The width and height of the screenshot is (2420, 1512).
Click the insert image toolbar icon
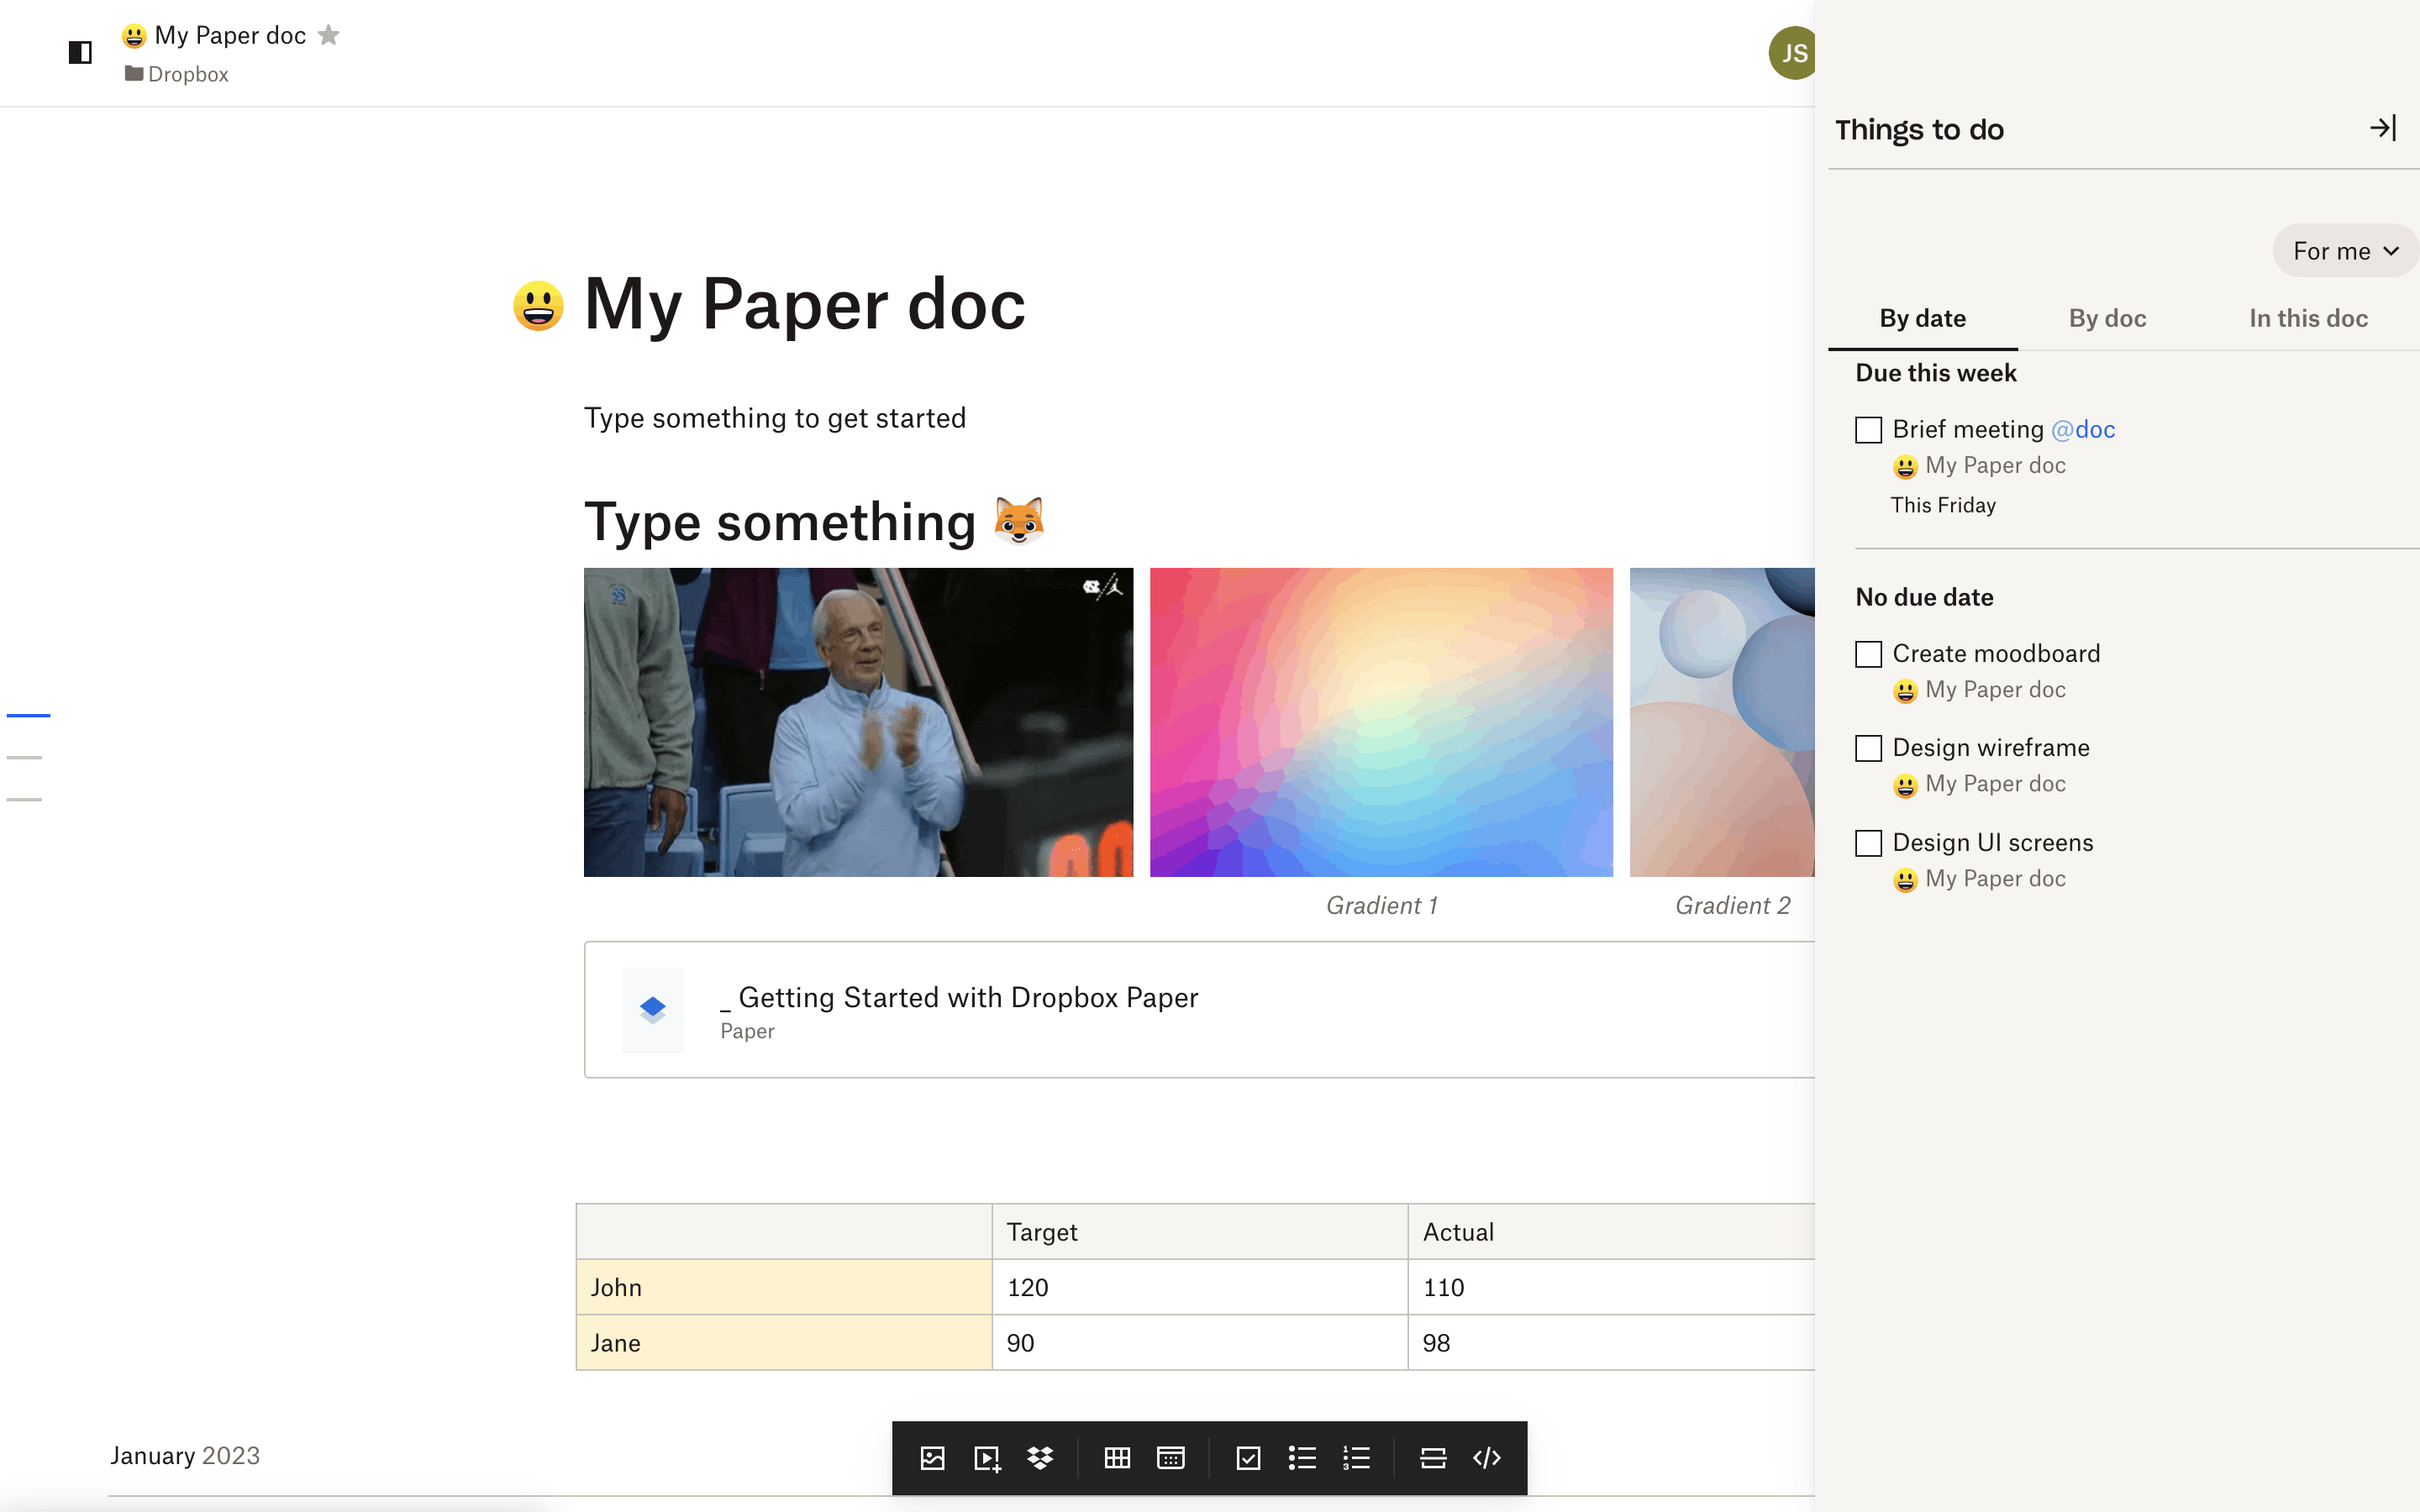click(932, 1458)
